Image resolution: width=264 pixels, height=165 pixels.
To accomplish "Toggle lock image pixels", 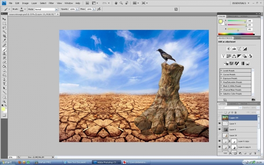I will (x=229, y=112).
